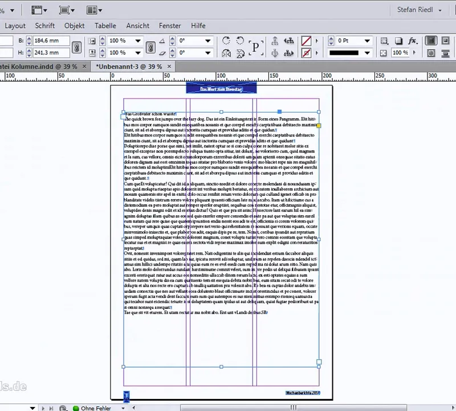Rotate 90° clockwise icon
The image size is (456, 411).
click(x=226, y=41)
